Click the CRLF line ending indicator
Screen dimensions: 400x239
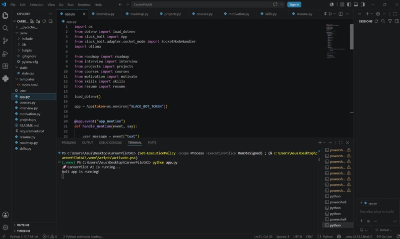click(309, 237)
